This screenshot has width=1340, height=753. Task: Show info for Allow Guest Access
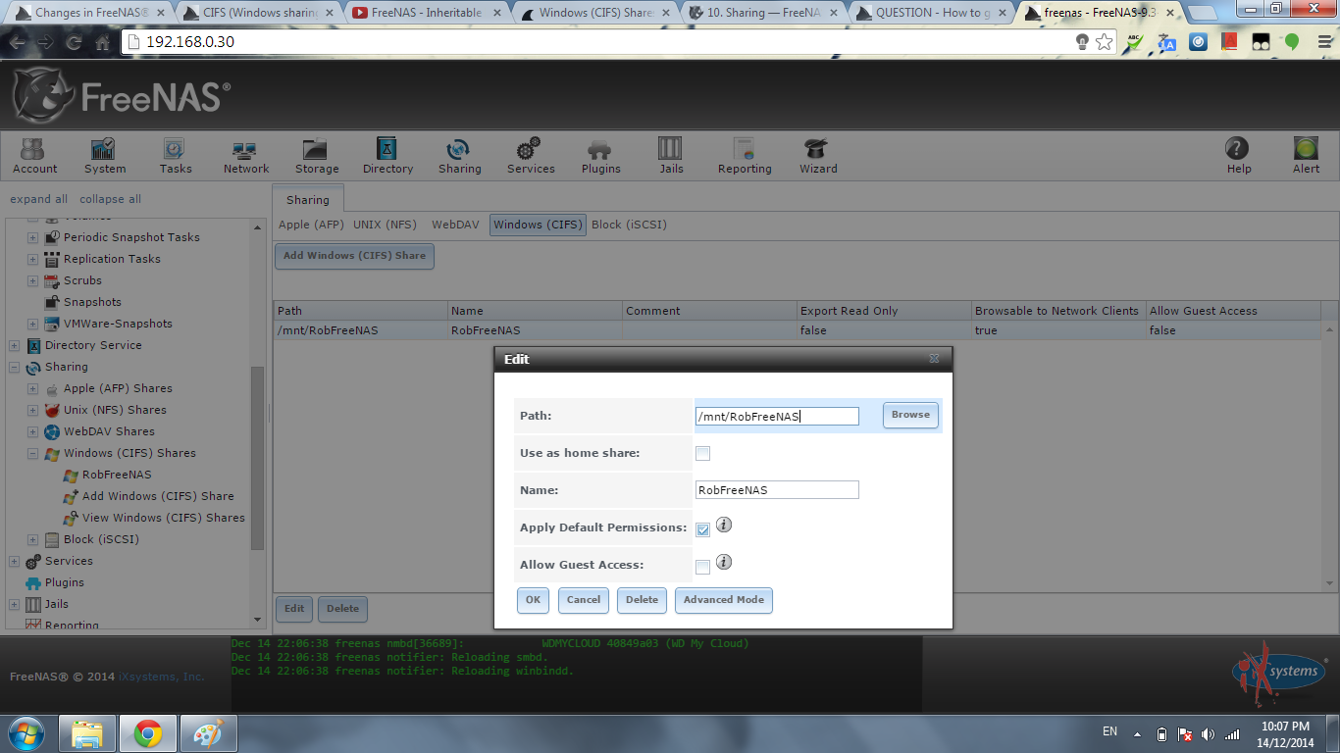724,563
